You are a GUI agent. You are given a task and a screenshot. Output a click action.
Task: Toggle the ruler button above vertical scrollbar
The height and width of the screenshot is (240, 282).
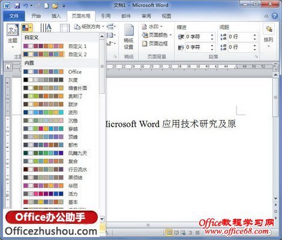[x=275, y=68]
